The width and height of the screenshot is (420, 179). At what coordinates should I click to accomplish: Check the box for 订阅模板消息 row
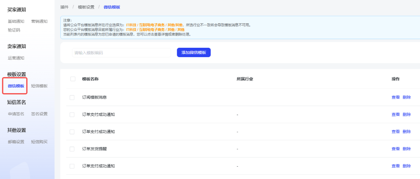(x=72, y=97)
